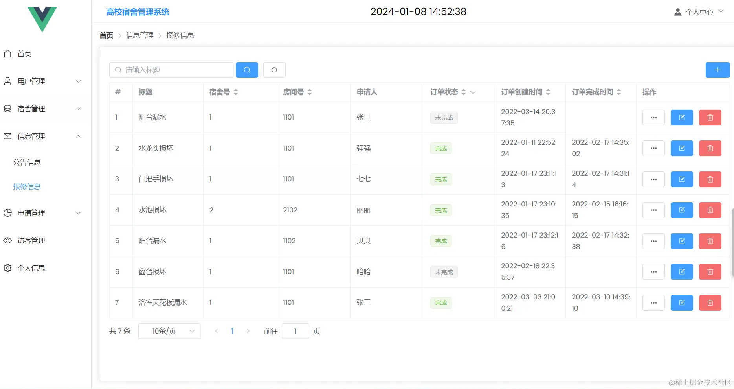Edit the 窗台损坏 repair record
Screen dimensions: 734x389
(682, 272)
